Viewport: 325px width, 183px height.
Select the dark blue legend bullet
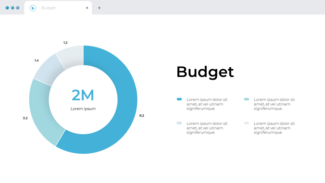[179, 99]
